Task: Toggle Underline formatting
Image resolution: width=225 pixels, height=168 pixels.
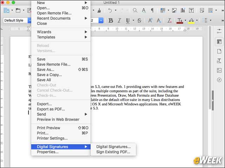Action: (128, 21)
